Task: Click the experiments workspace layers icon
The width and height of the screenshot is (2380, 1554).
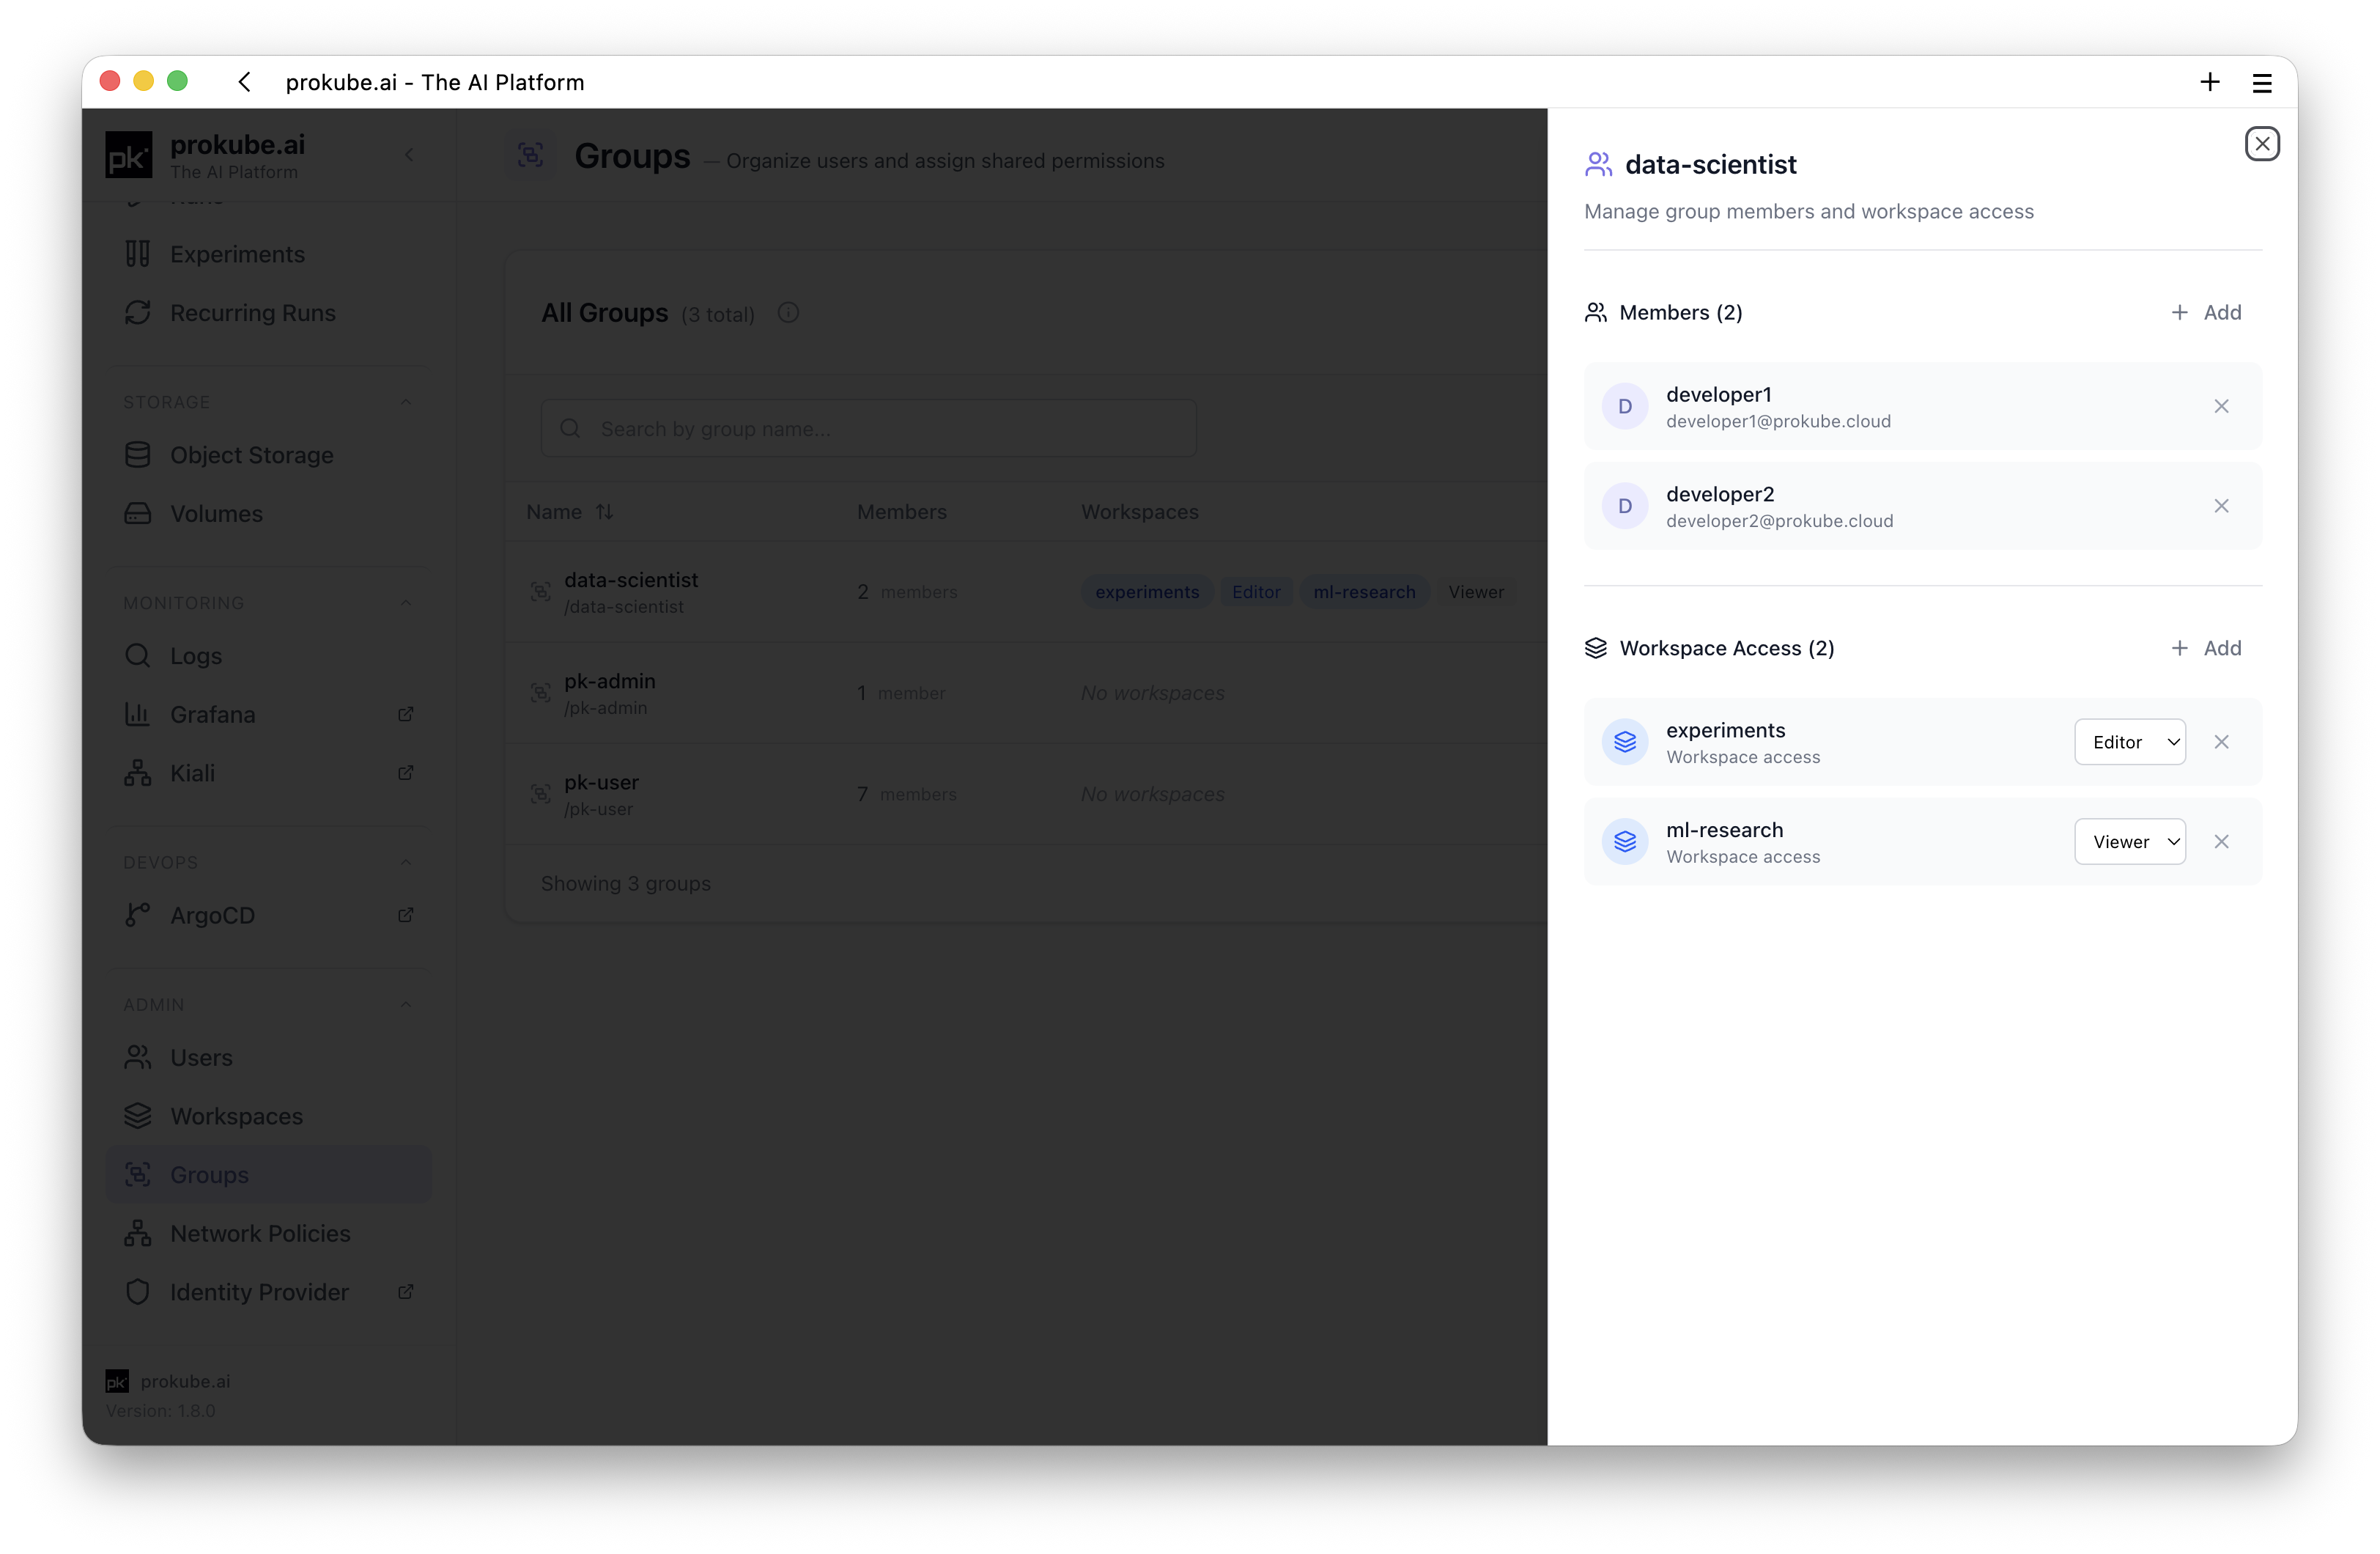Action: coord(1625,743)
